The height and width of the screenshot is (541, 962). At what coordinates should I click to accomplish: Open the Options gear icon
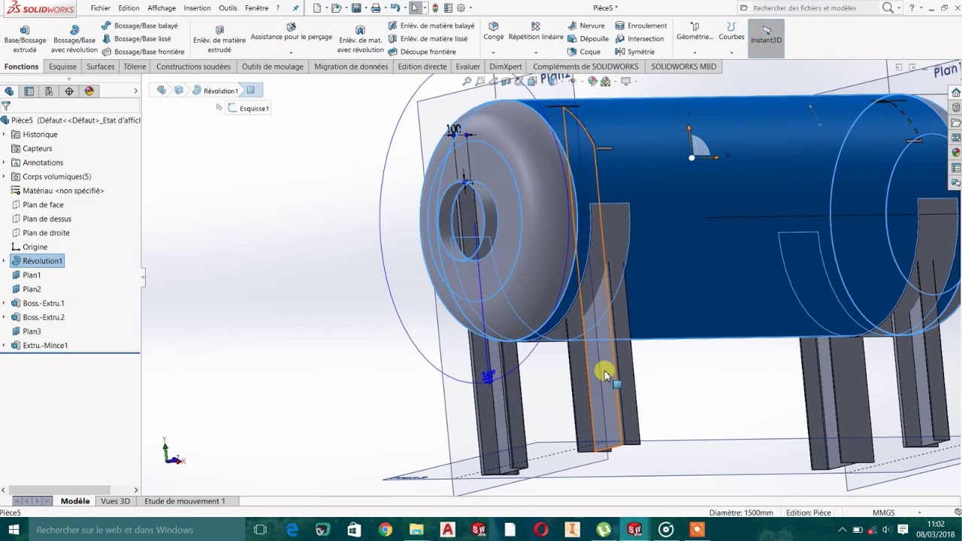[461, 8]
